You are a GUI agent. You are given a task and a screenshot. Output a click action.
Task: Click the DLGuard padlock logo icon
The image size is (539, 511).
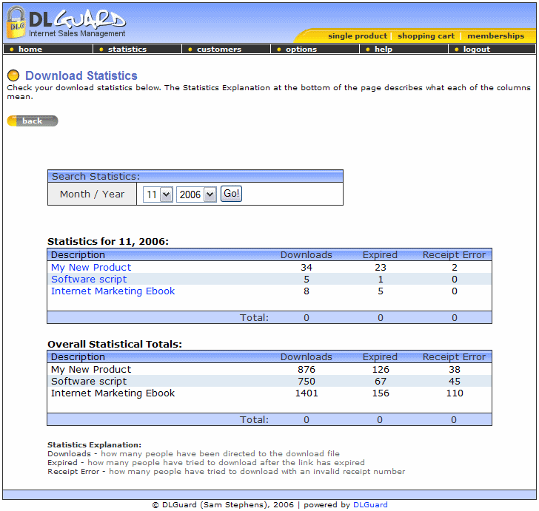[x=16, y=23]
